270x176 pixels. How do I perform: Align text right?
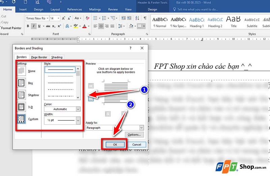pos(107,26)
